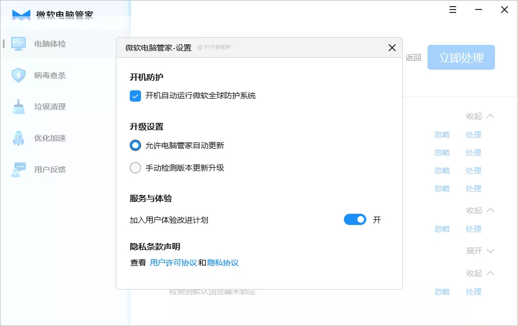Open the hamburger menu
The image size is (518, 326).
click(452, 10)
